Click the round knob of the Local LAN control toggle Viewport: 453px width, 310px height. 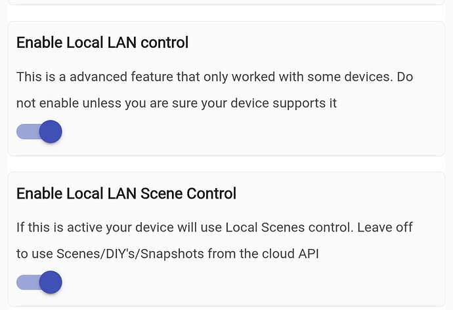[51, 132]
